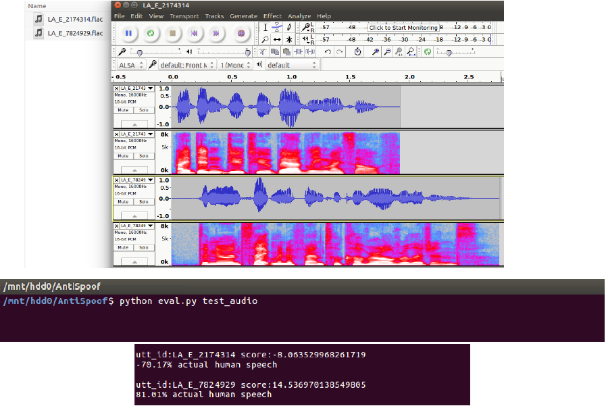The image size is (606, 406).
Task: Click the Undo arrow icon
Action: 328,51
